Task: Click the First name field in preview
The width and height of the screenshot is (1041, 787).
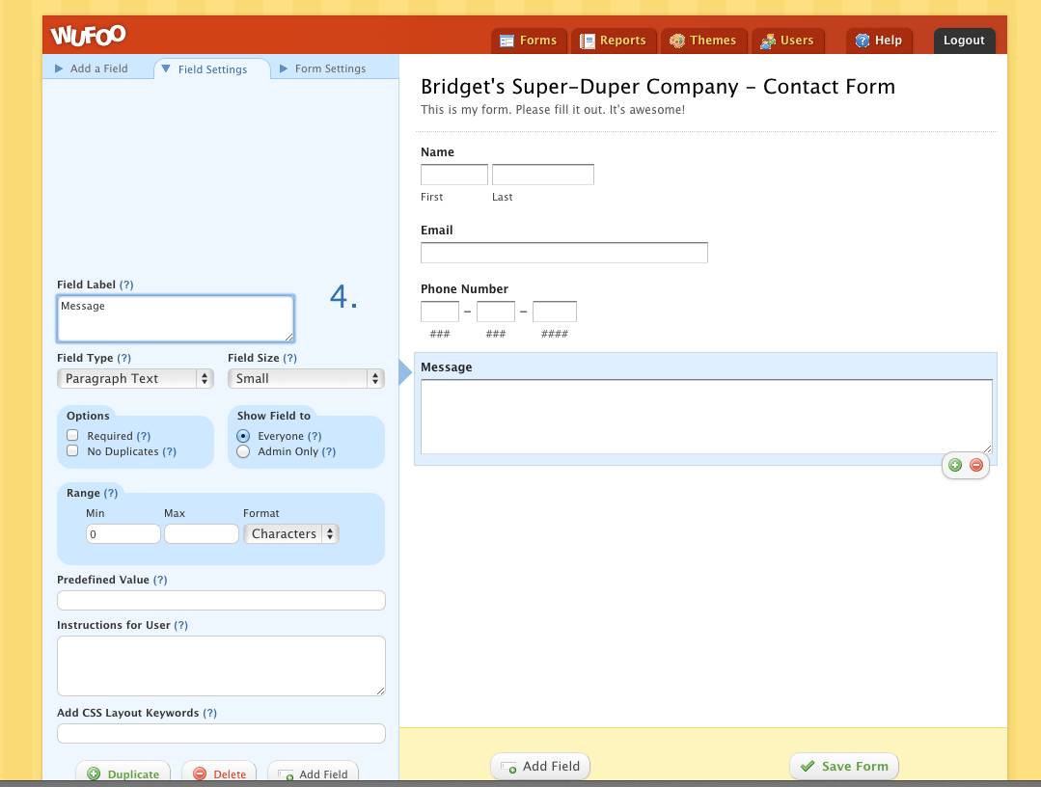Action: (454, 175)
